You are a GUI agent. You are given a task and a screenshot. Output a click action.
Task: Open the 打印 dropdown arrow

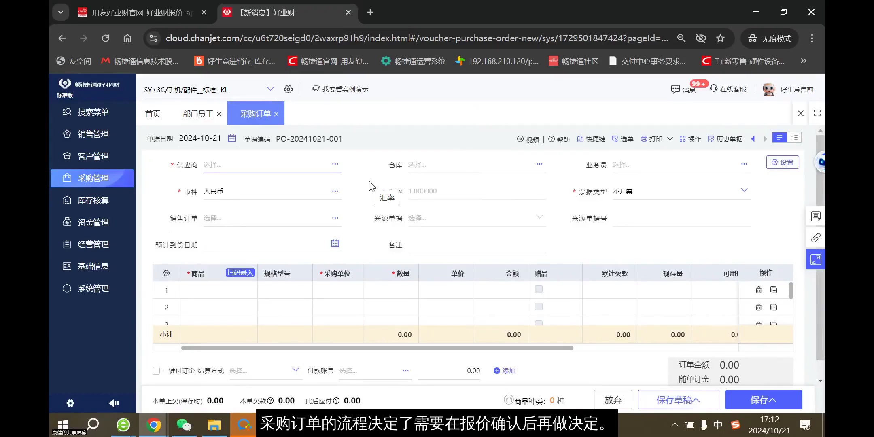point(670,139)
